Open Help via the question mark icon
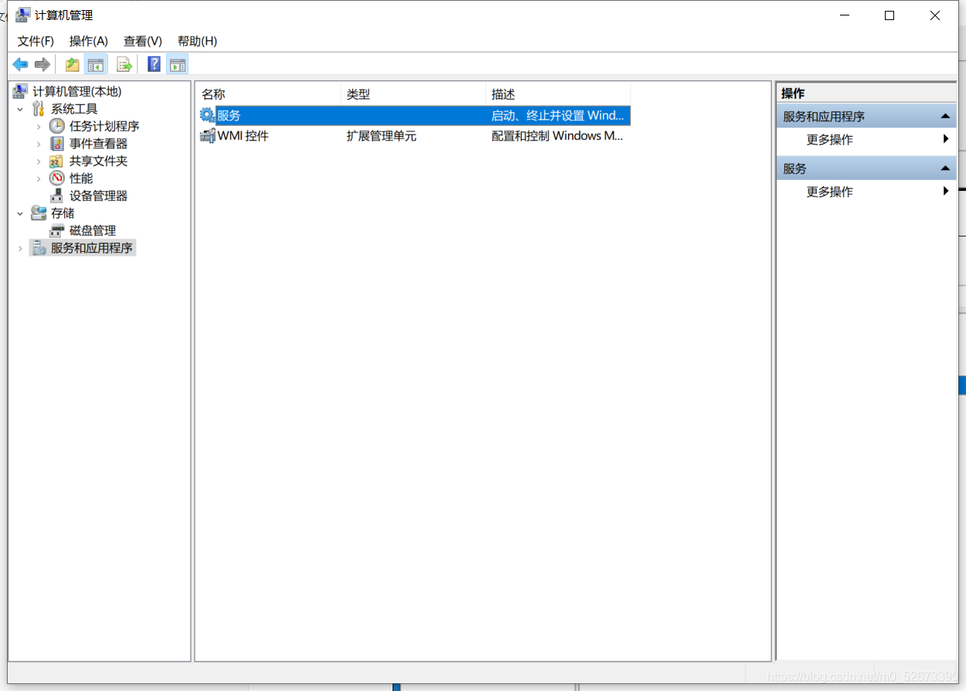This screenshot has height=691, width=966. (x=154, y=64)
